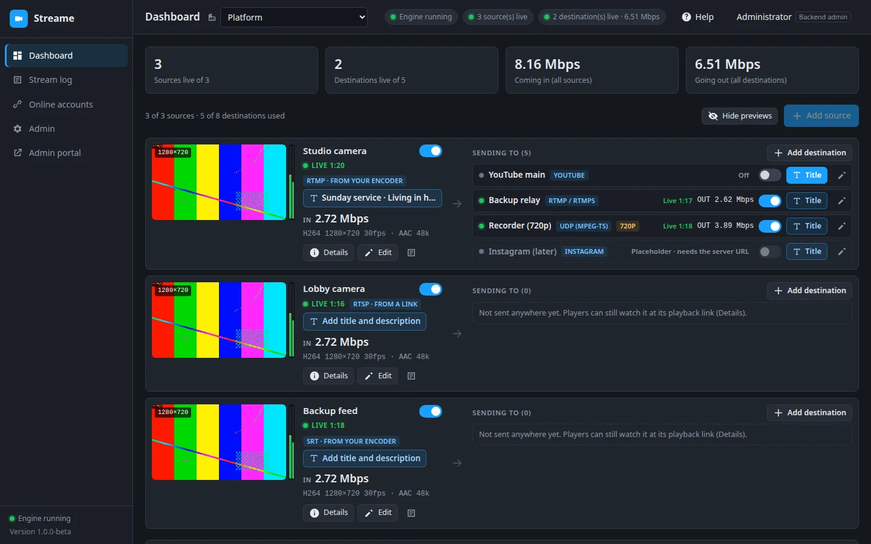Click the Sunday service title button

coord(373,198)
